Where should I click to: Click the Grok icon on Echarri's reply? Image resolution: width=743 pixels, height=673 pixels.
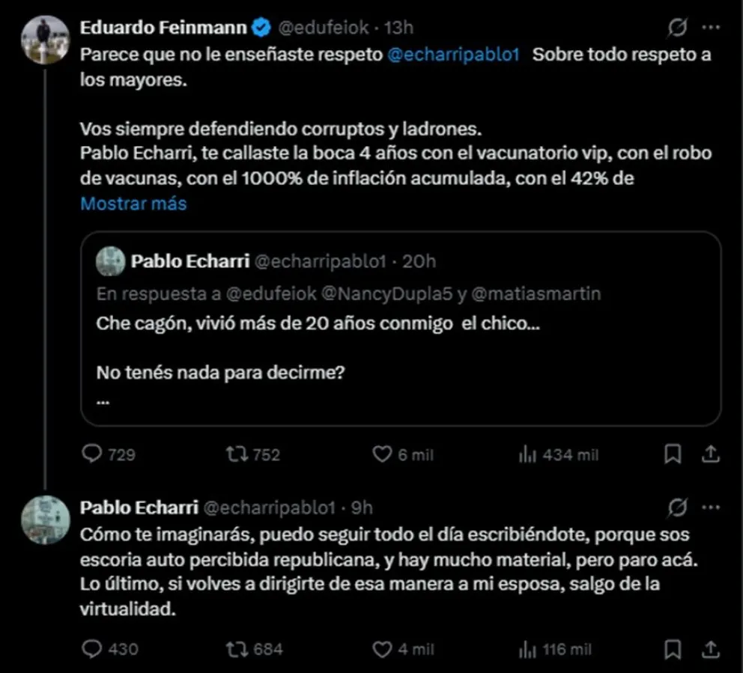[x=677, y=508]
